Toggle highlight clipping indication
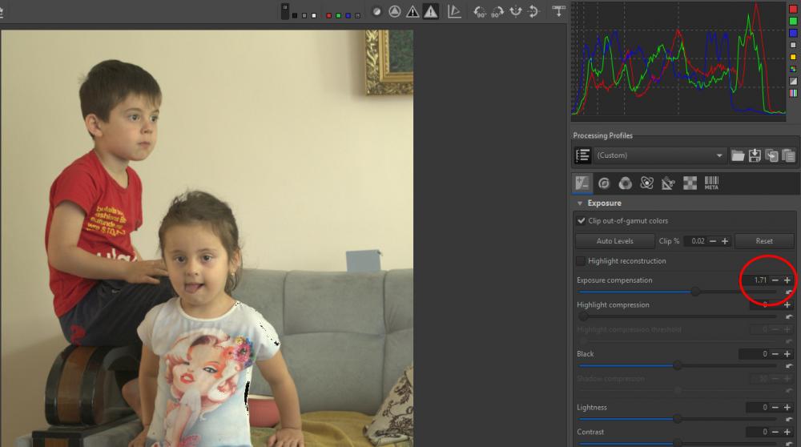The width and height of the screenshot is (801, 447). (431, 11)
